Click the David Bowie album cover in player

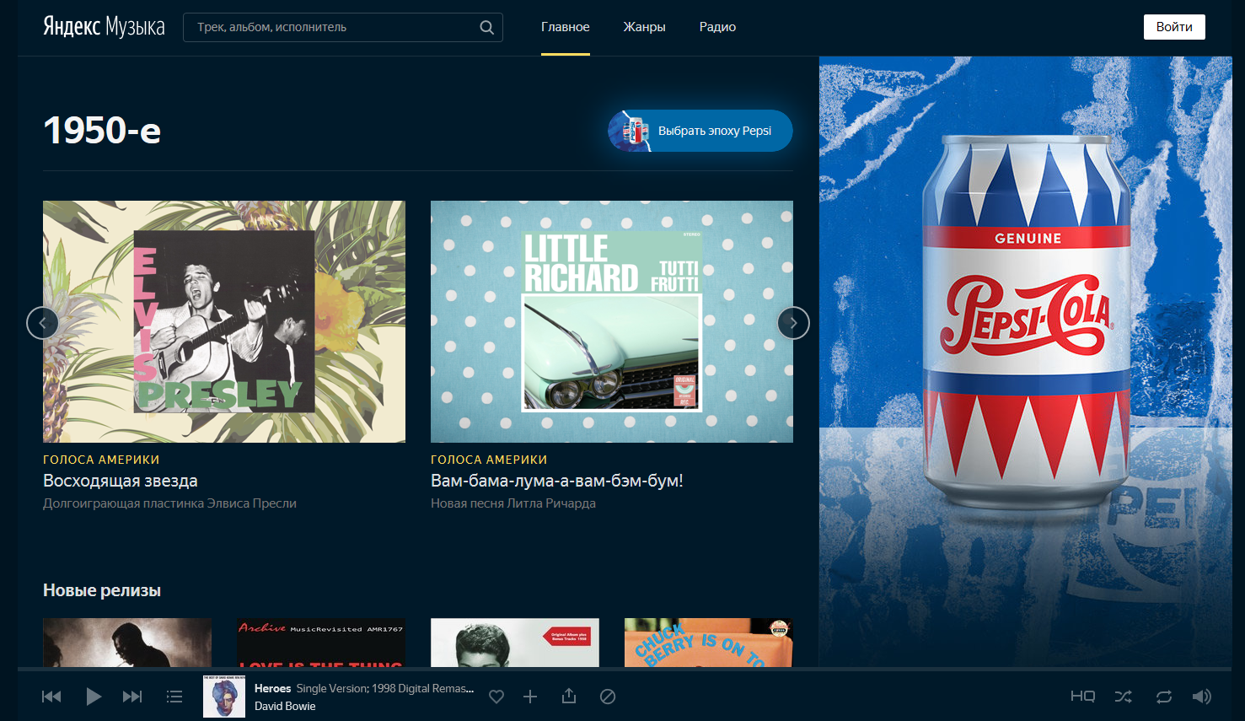224,697
